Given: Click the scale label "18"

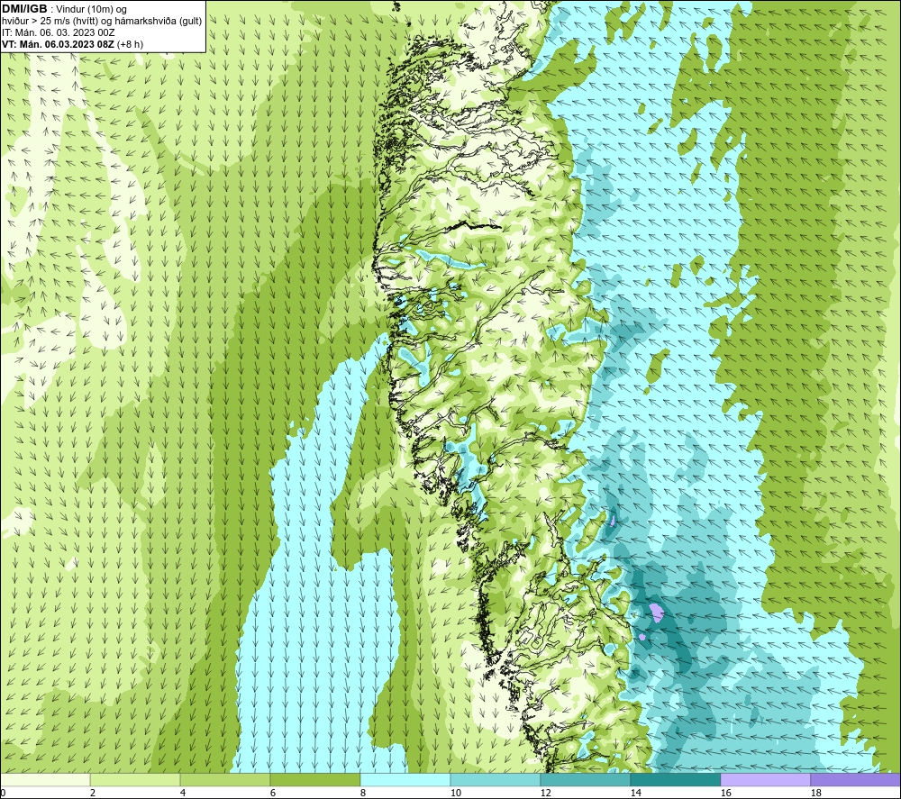Looking at the screenshot, I should [815, 793].
